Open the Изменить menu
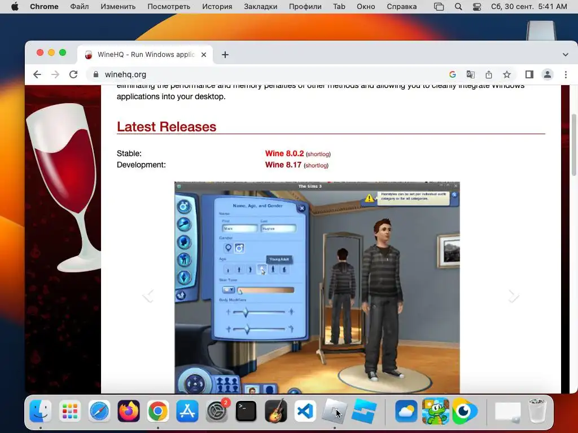 click(x=118, y=7)
